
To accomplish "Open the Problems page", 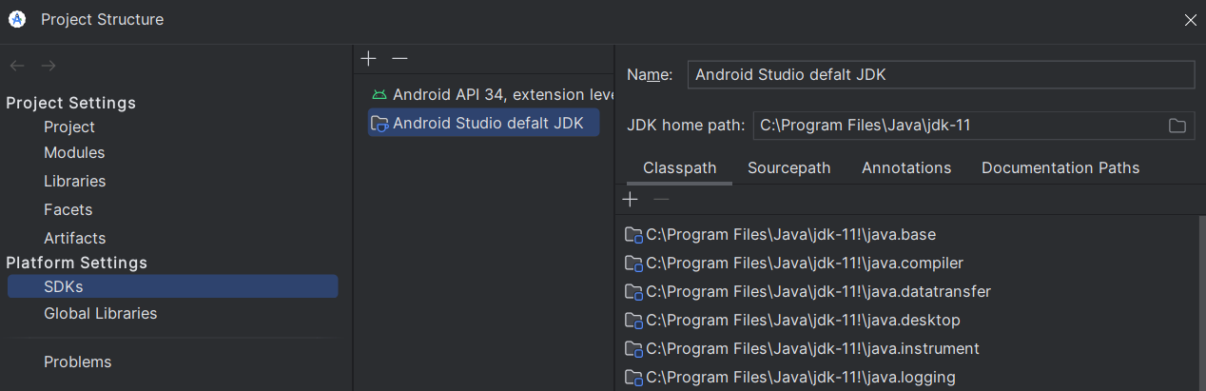I will (77, 362).
